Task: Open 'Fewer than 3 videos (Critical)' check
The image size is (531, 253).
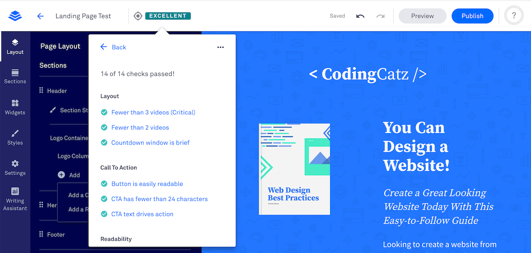Action: point(153,112)
